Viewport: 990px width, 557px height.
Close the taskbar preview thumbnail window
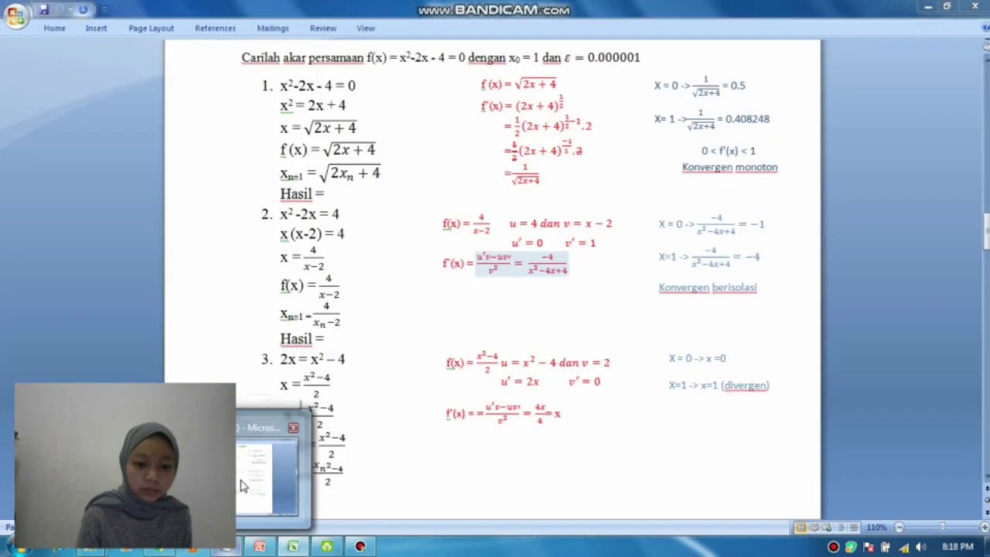(293, 428)
